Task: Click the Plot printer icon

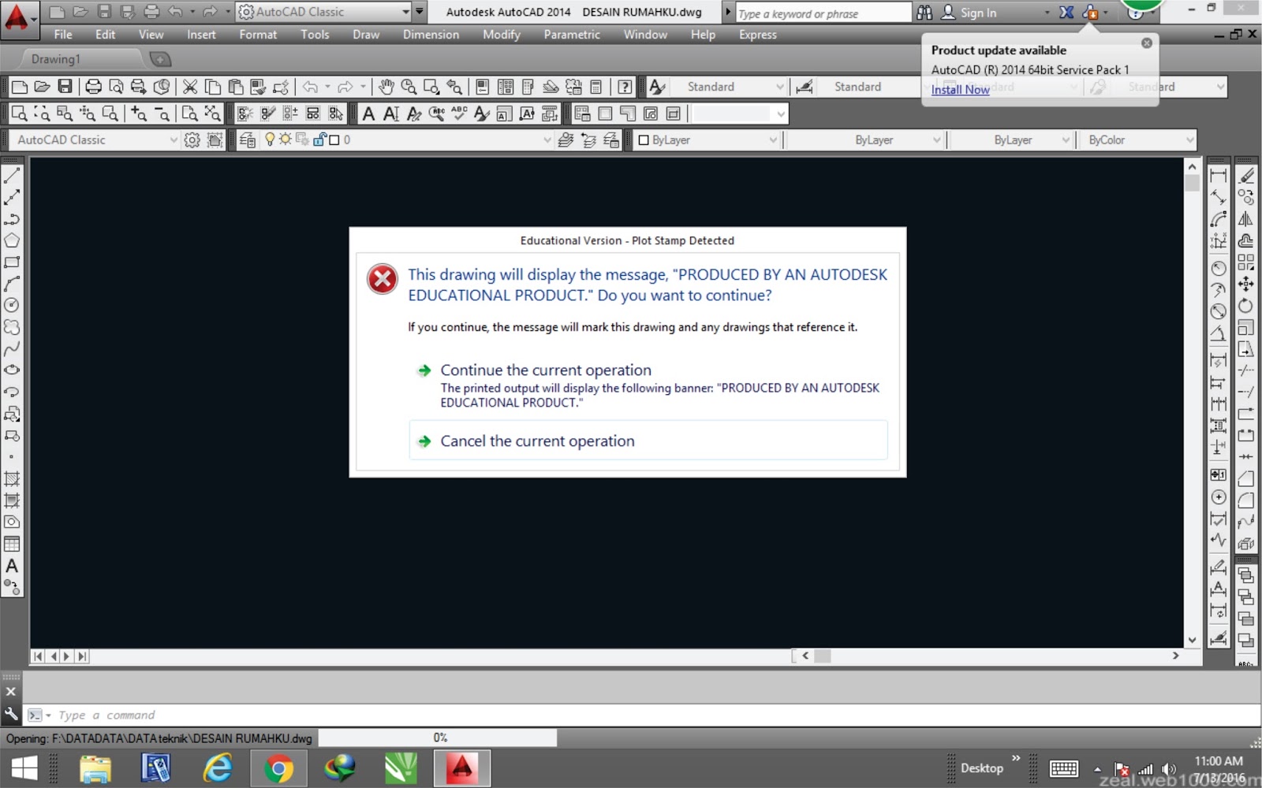Action: coord(93,87)
